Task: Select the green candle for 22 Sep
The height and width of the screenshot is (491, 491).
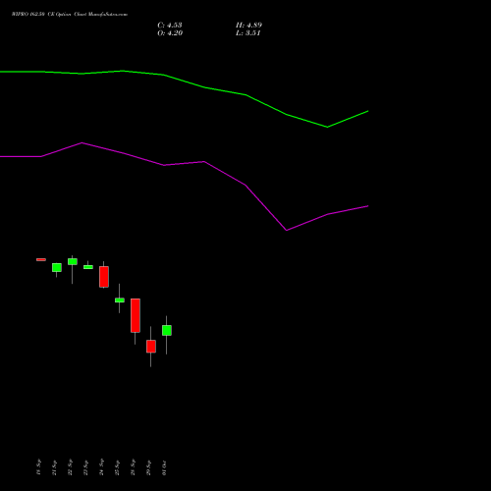Action: tap(73, 261)
